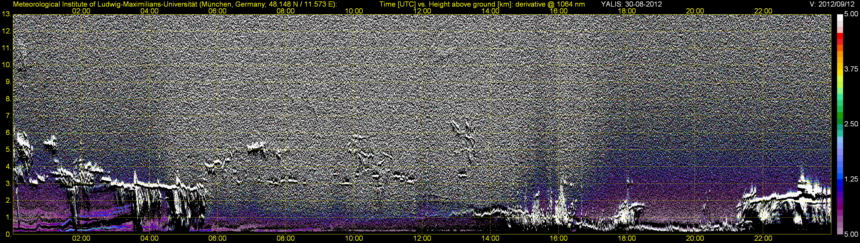Click the 2.50 colorbar value

851,124
